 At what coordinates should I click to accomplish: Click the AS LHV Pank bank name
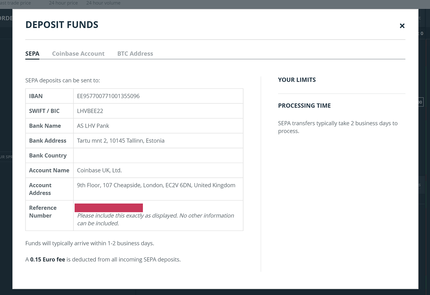(93, 126)
